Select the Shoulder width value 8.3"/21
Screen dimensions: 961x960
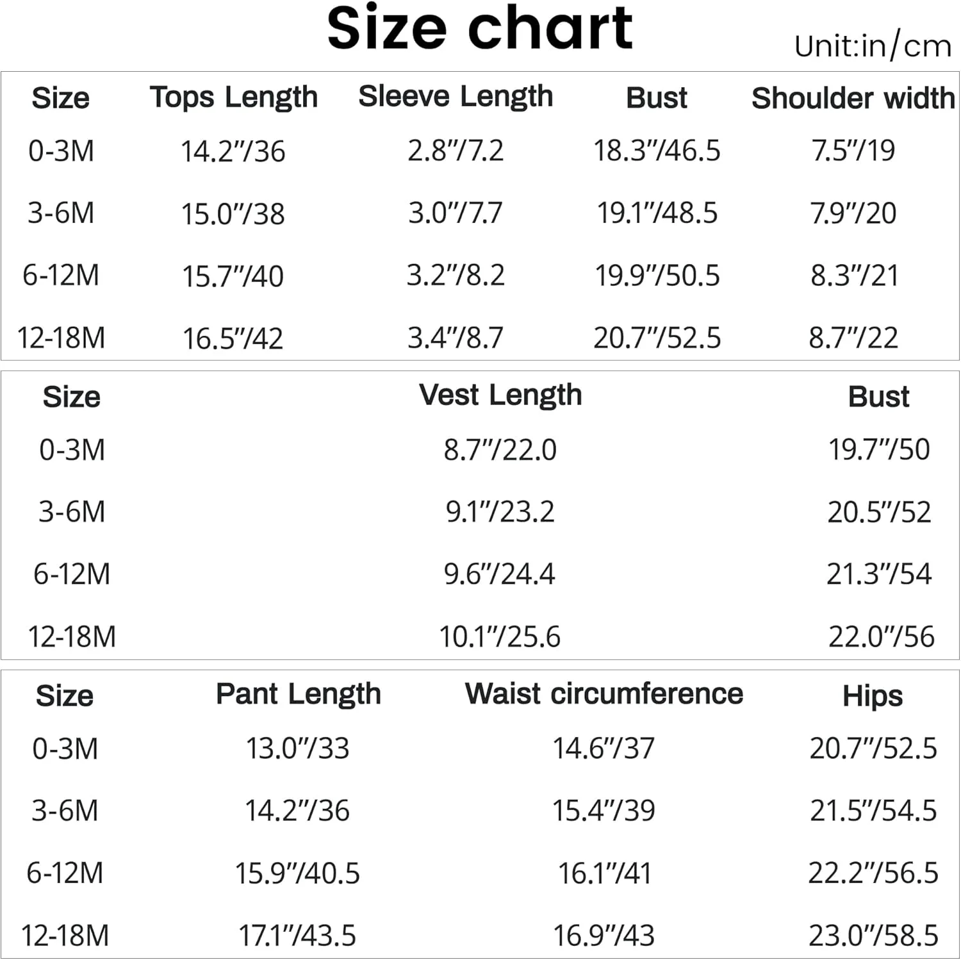pyautogui.click(x=854, y=276)
